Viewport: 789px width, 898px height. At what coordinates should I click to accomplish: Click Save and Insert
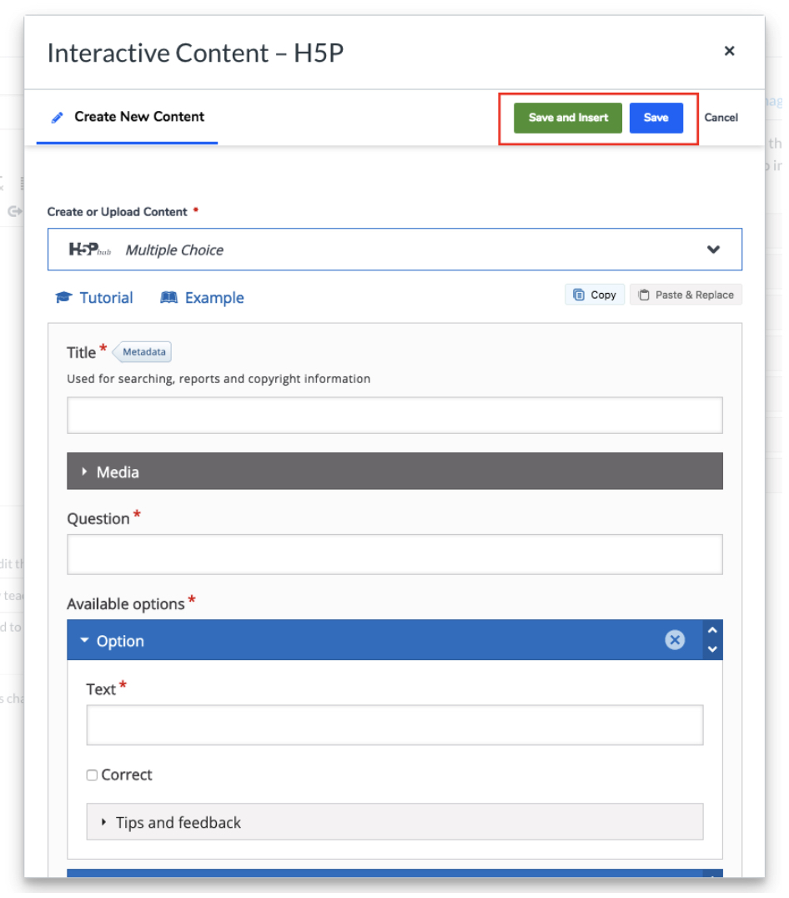(x=567, y=118)
